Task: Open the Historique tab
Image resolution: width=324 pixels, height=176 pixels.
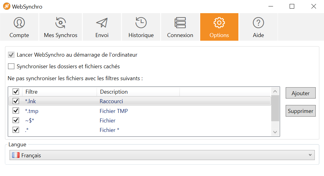Action: click(x=141, y=27)
